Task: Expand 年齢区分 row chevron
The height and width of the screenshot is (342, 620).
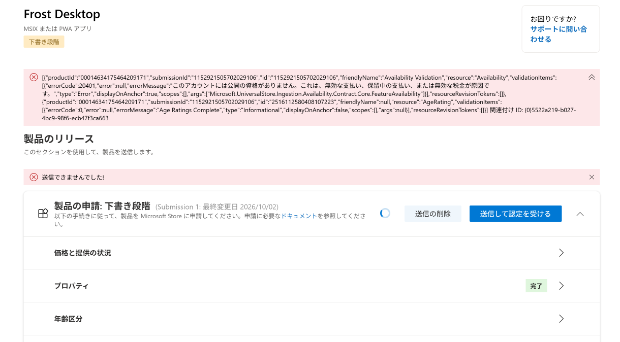Action: (562, 319)
